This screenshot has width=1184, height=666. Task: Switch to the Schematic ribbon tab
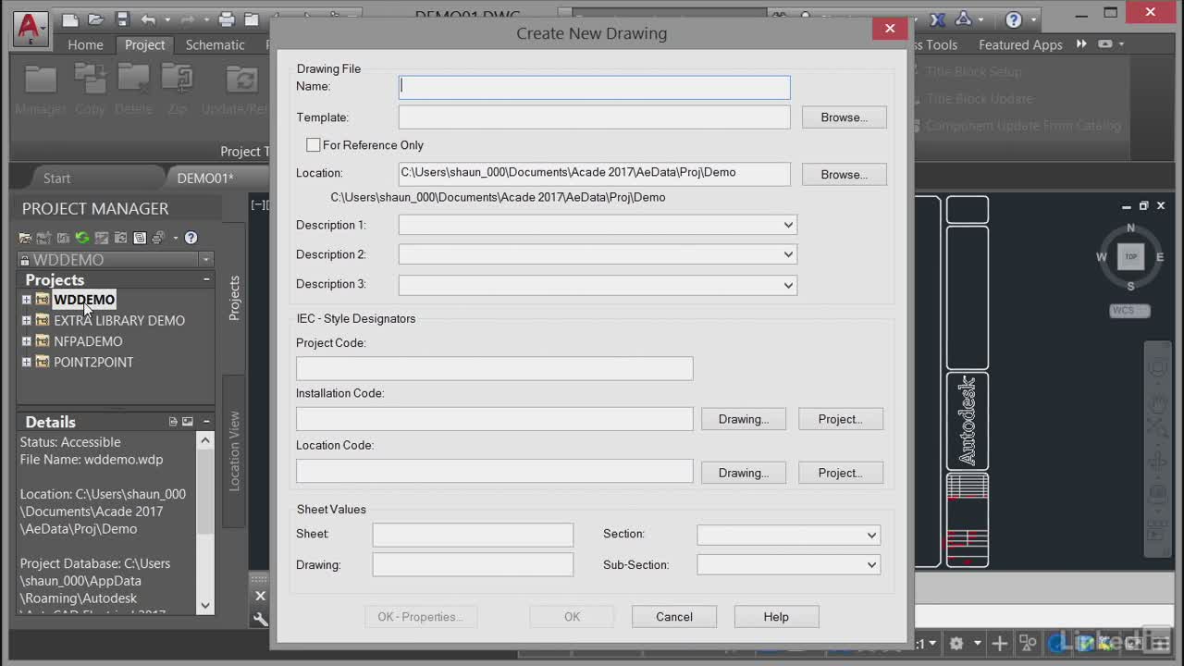pyautogui.click(x=215, y=44)
